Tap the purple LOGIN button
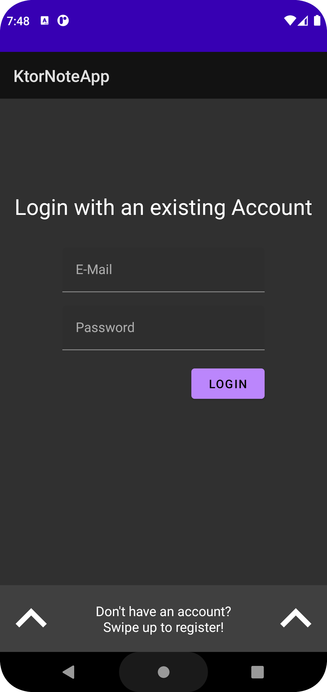Image resolution: width=327 pixels, height=692 pixels. click(228, 384)
